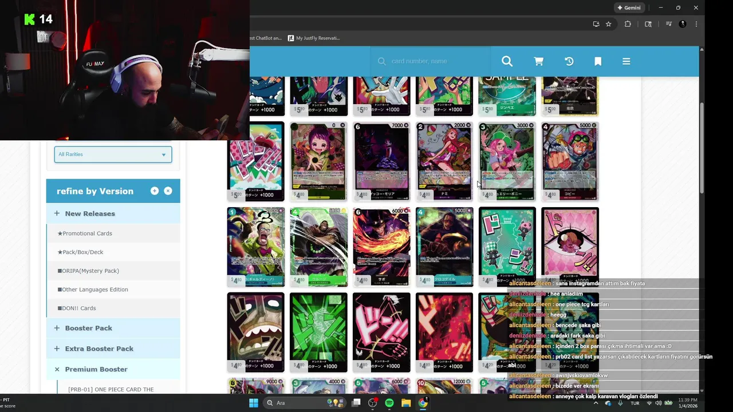Select ★Pack/Box/Deck filter
The width and height of the screenshot is (733, 412).
point(80,252)
